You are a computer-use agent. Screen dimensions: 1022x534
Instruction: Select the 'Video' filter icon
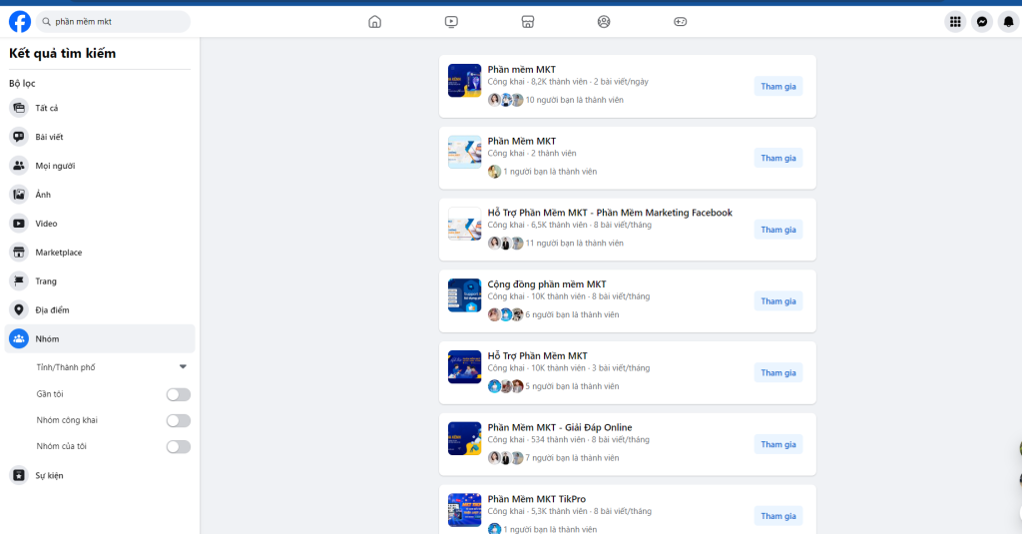coord(19,223)
